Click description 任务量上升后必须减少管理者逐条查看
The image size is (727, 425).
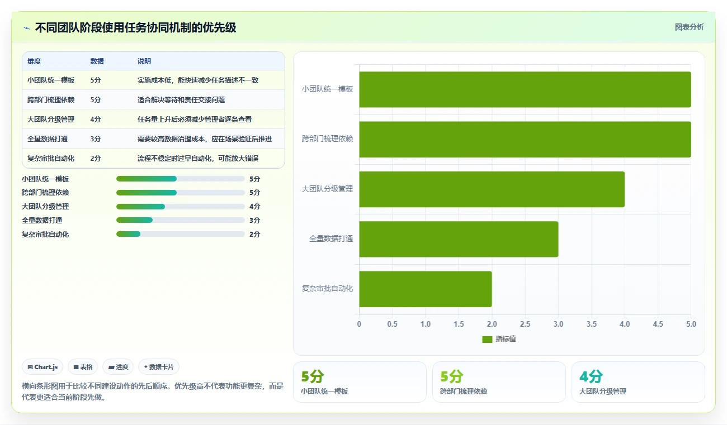pos(195,120)
